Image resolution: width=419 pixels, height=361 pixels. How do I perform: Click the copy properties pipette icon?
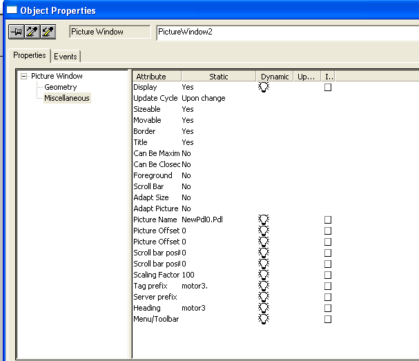tap(32, 32)
